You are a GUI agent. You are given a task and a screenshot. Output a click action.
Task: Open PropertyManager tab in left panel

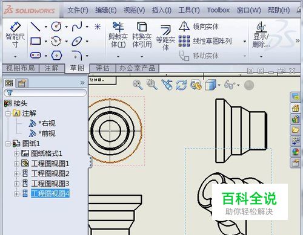tap(22, 83)
